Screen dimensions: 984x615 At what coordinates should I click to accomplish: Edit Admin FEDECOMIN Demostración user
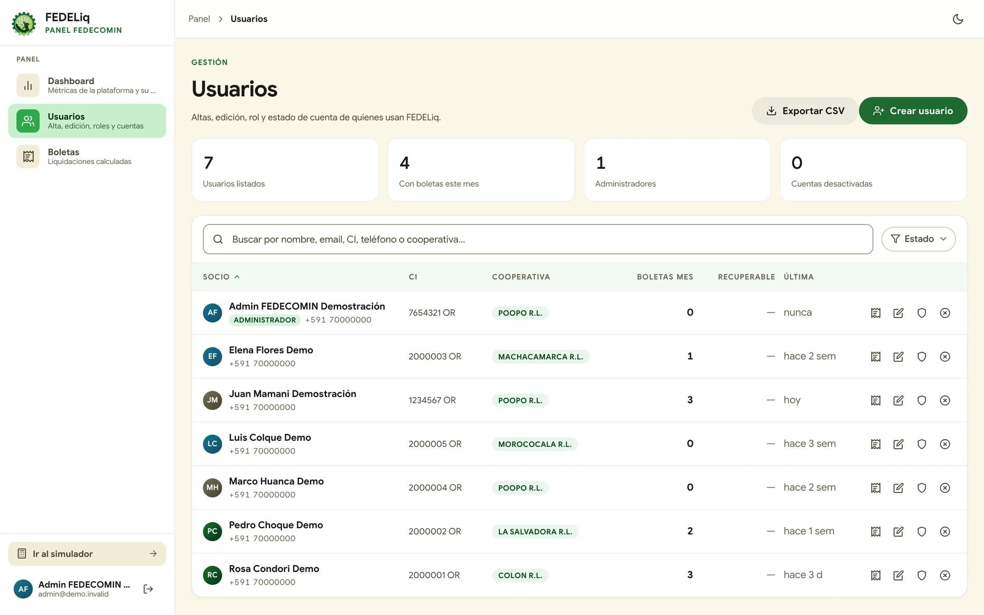(898, 313)
